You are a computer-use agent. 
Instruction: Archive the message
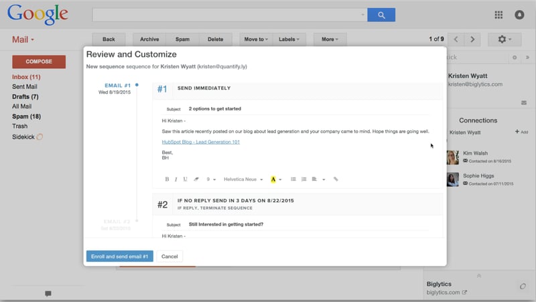[x=149, y=40]
